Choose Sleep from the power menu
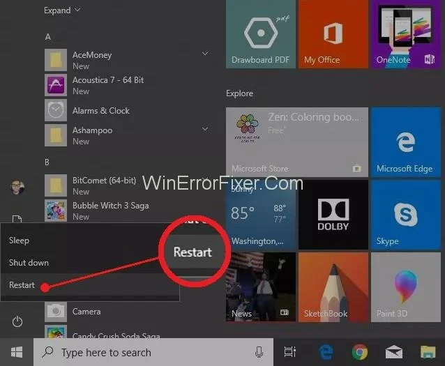 20,241
